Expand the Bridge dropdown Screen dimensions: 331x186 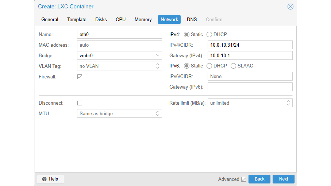tap(158, 55)
